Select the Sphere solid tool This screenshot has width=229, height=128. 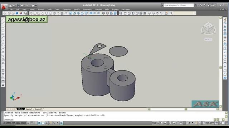point(47,13)
